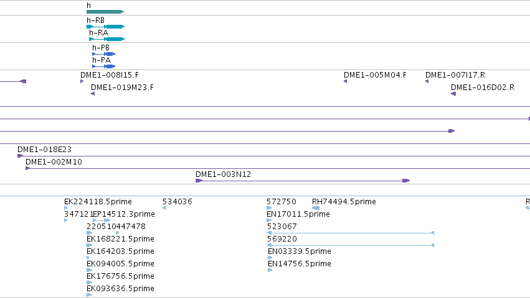Click the DME1-005M04.F arrow marker

click(x=346, y=81)
